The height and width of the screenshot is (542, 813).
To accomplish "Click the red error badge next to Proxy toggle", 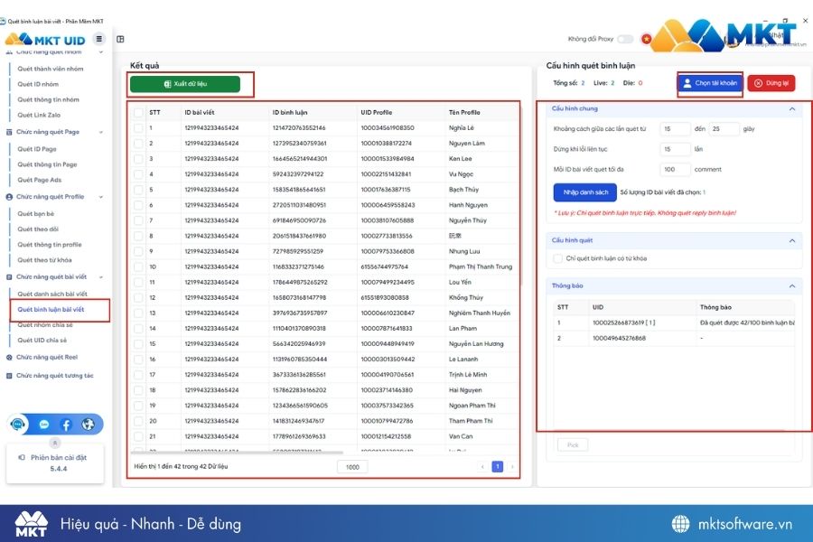I will 647,38.
